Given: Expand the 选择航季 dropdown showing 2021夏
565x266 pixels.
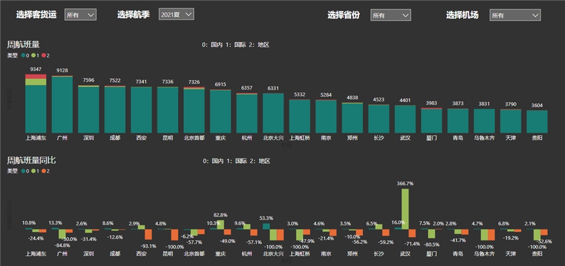Looking at the screenshot, I should click(x=176, y=14).
